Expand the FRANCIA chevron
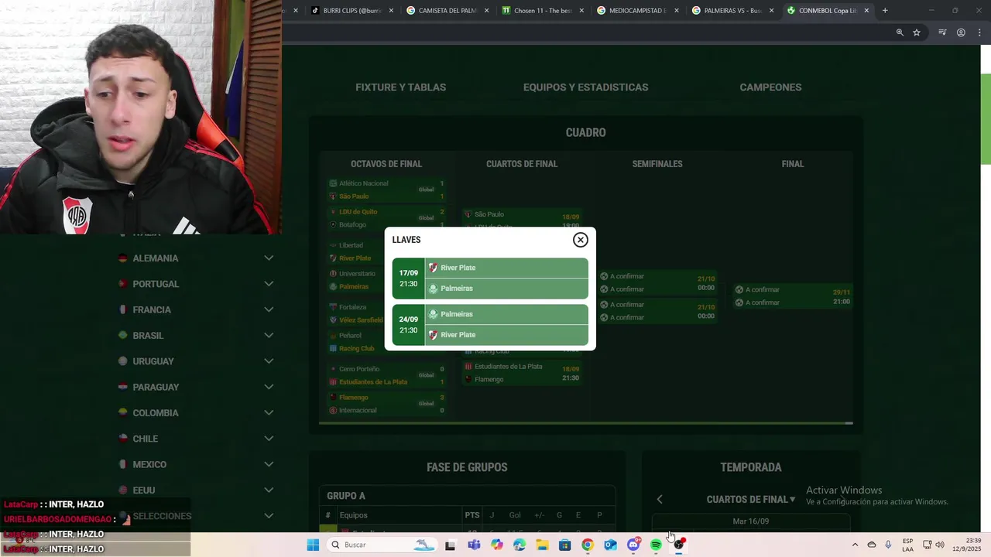The height and width of the screenshot is (557, 991). pos(269,309)
